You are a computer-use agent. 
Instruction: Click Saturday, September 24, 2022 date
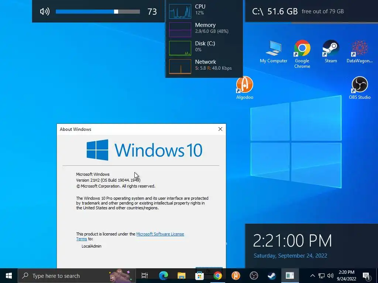pos(290,256)
